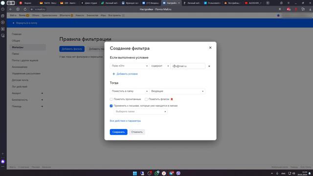313x176 pixels.
Task: Click the Alice assistant icon in sidebar
Action: tap(3, 161)
